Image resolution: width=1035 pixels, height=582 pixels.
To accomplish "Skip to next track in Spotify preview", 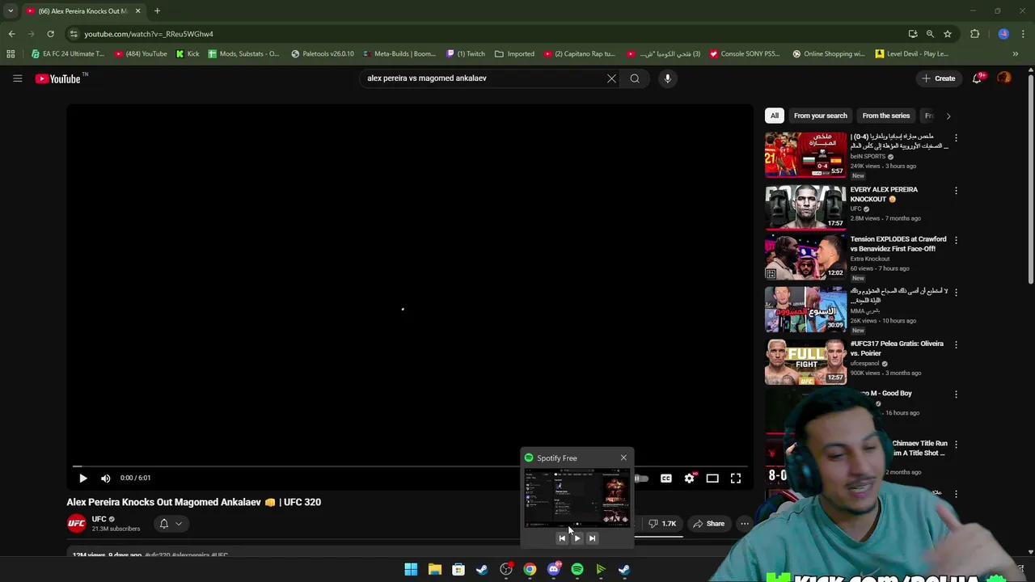I will tap(592, 538).
